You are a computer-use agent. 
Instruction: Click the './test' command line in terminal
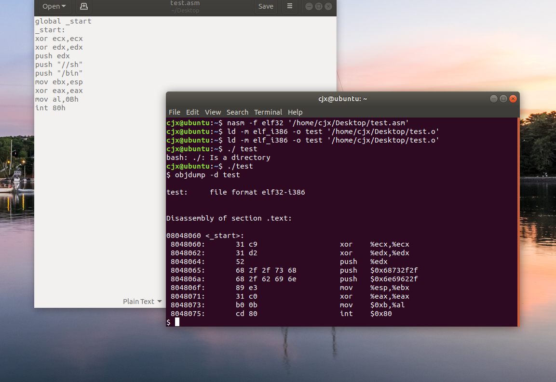click(x=210, y=166)
